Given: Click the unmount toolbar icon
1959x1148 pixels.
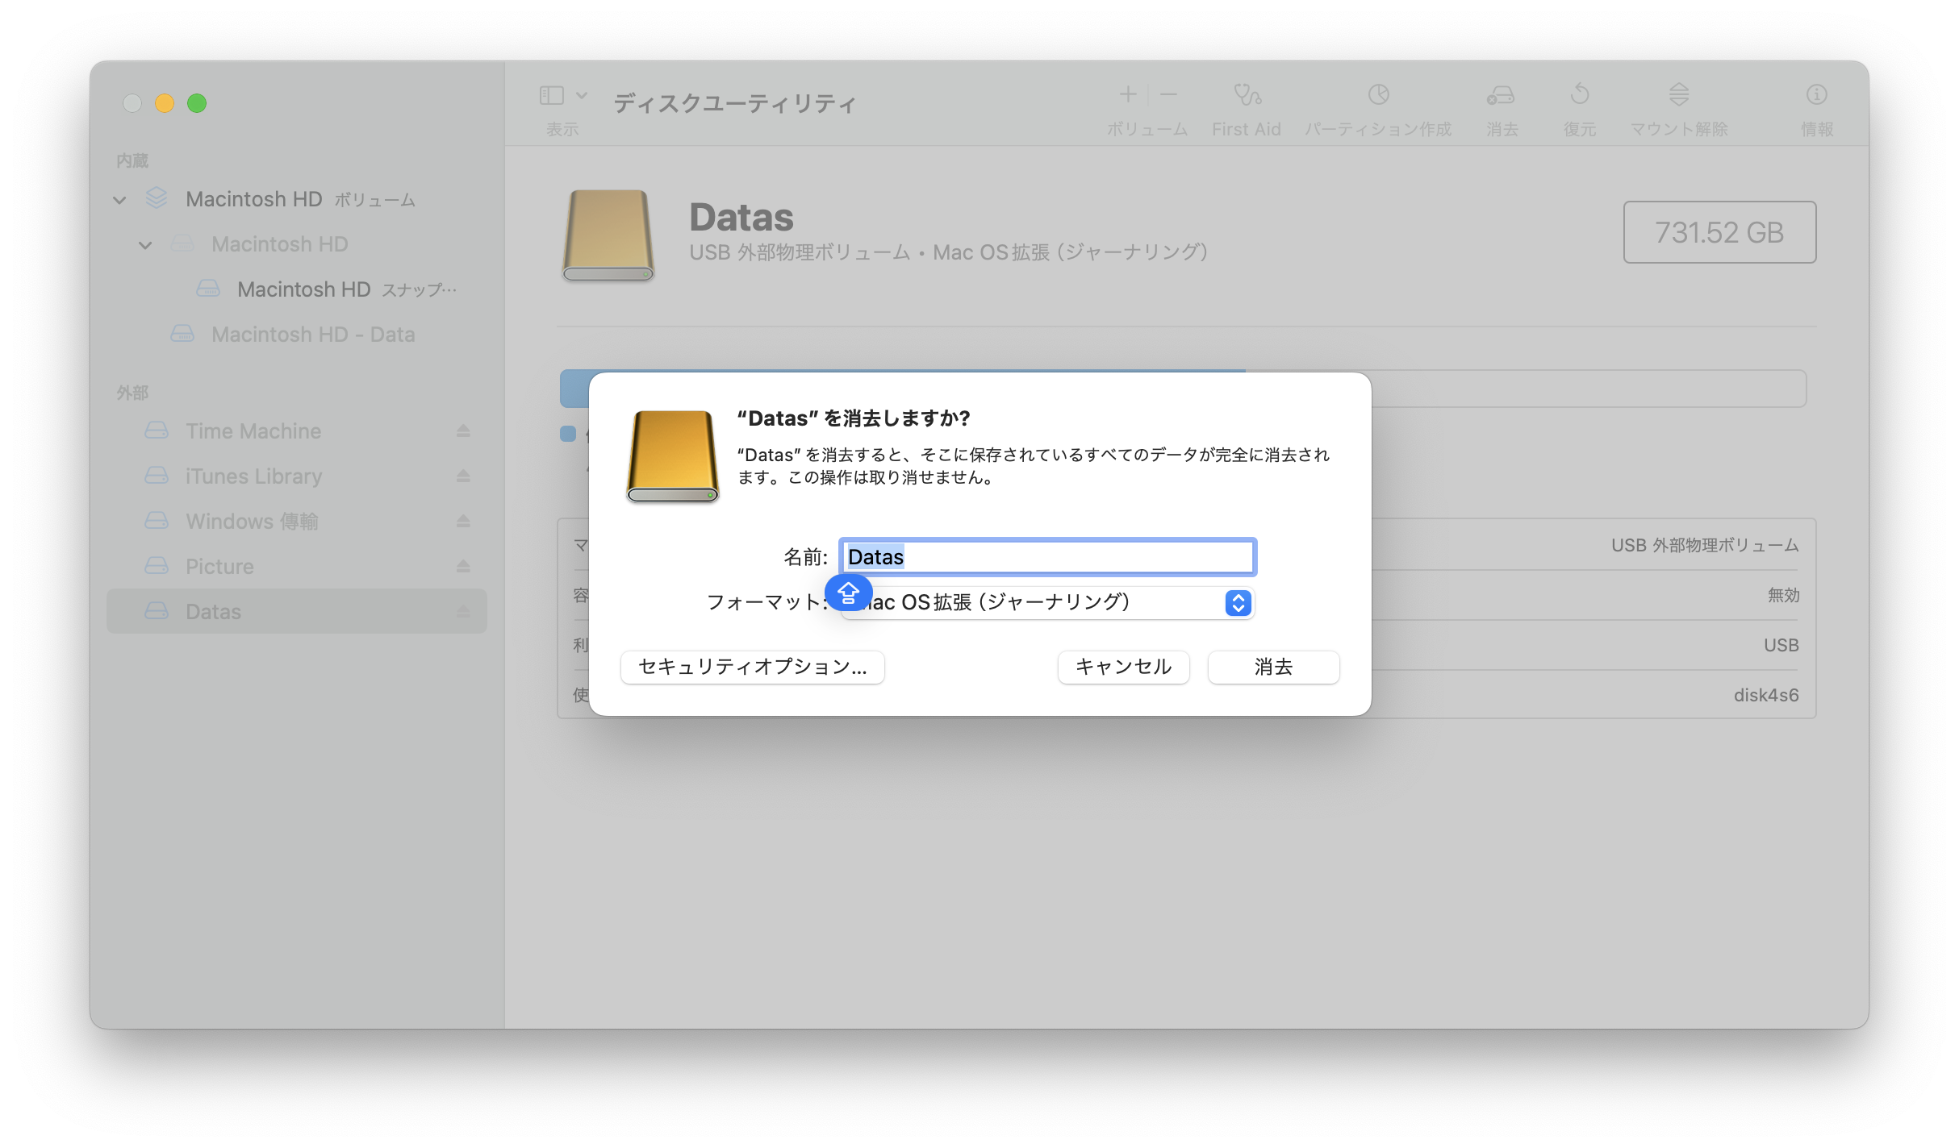Looking at the screenshot, I should pos(1679,94).
